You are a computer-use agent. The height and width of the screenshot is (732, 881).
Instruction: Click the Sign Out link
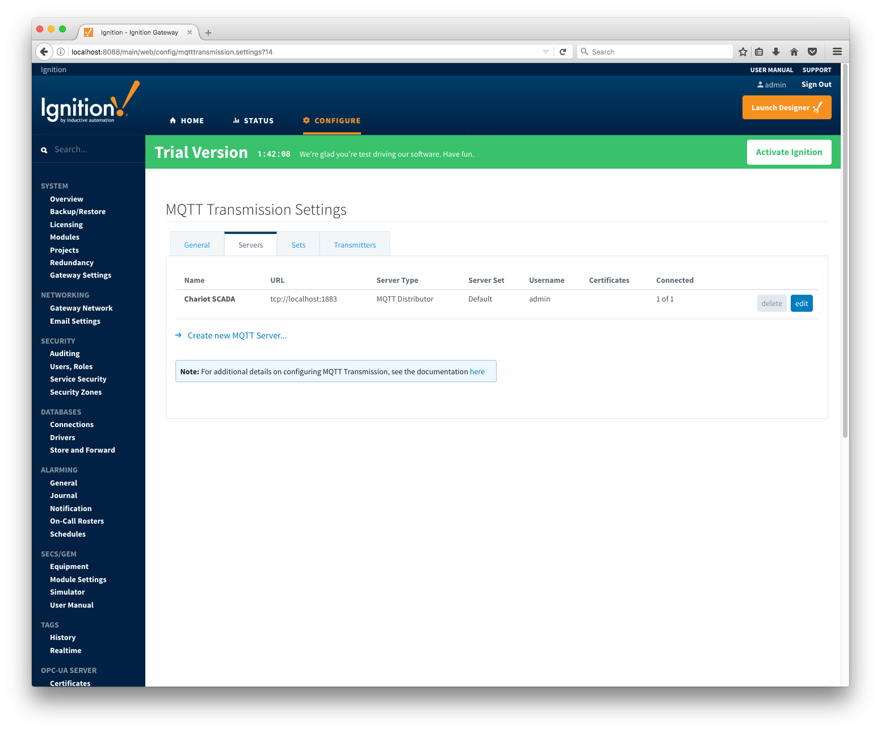816,85
